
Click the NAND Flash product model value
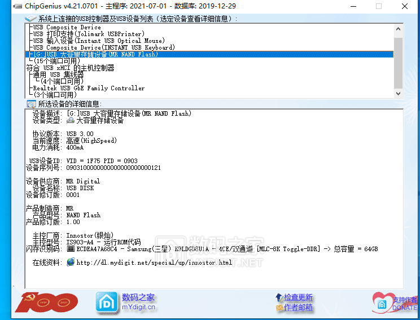click(84, 215)
